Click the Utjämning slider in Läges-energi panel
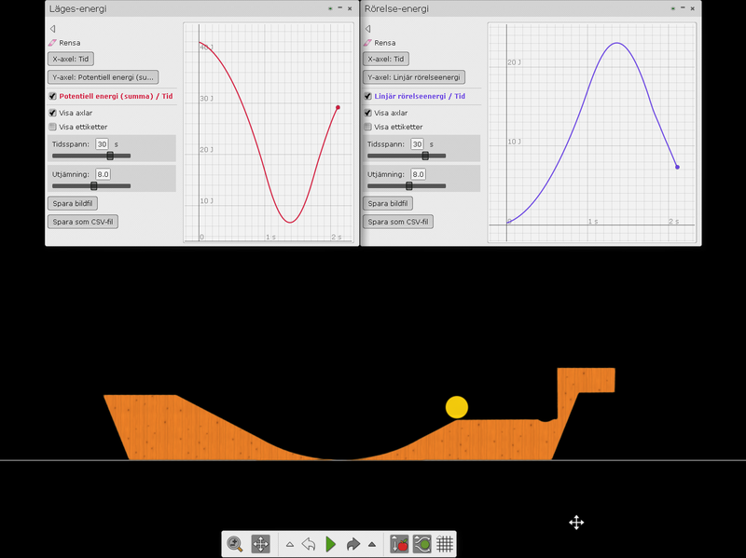The height and width of the screenshot is (558, 746). [x=93, y=186]
